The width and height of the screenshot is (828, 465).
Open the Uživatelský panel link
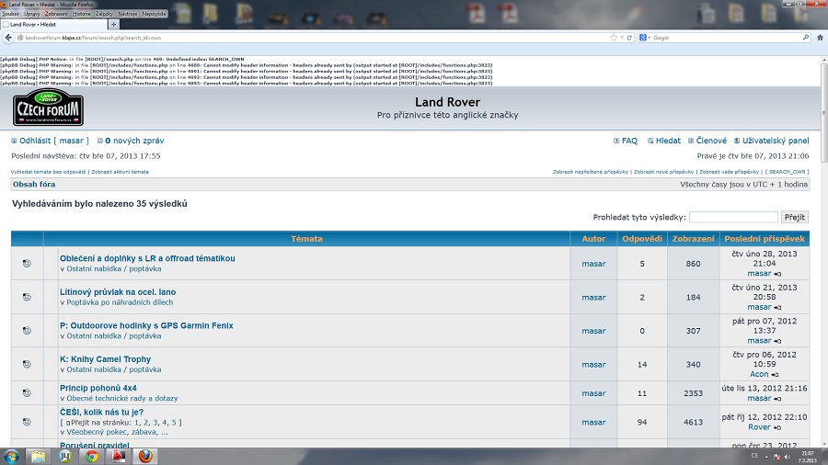[776, 141]
